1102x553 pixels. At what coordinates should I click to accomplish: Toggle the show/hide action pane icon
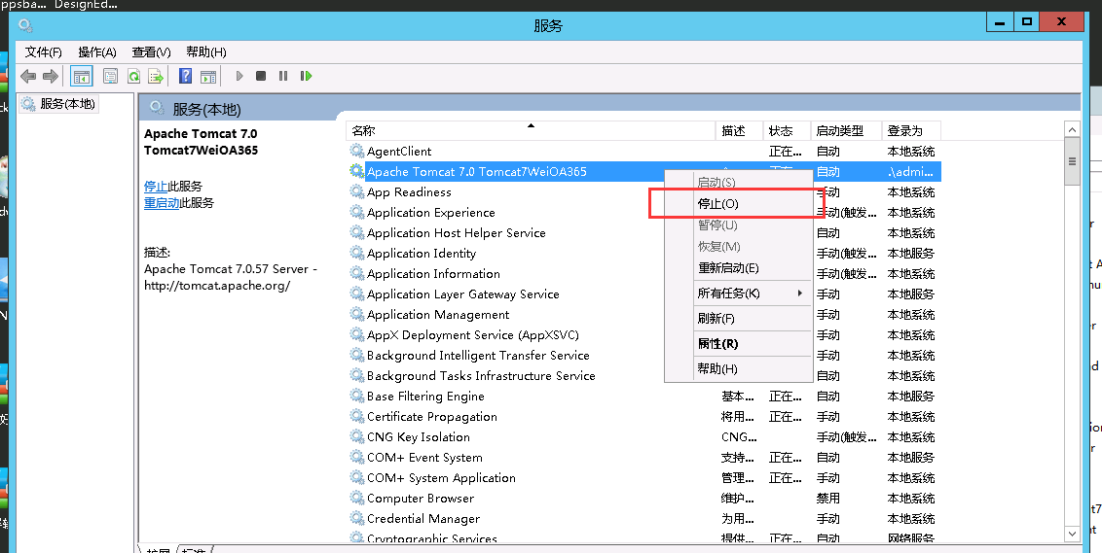click(x=208, y=76)
